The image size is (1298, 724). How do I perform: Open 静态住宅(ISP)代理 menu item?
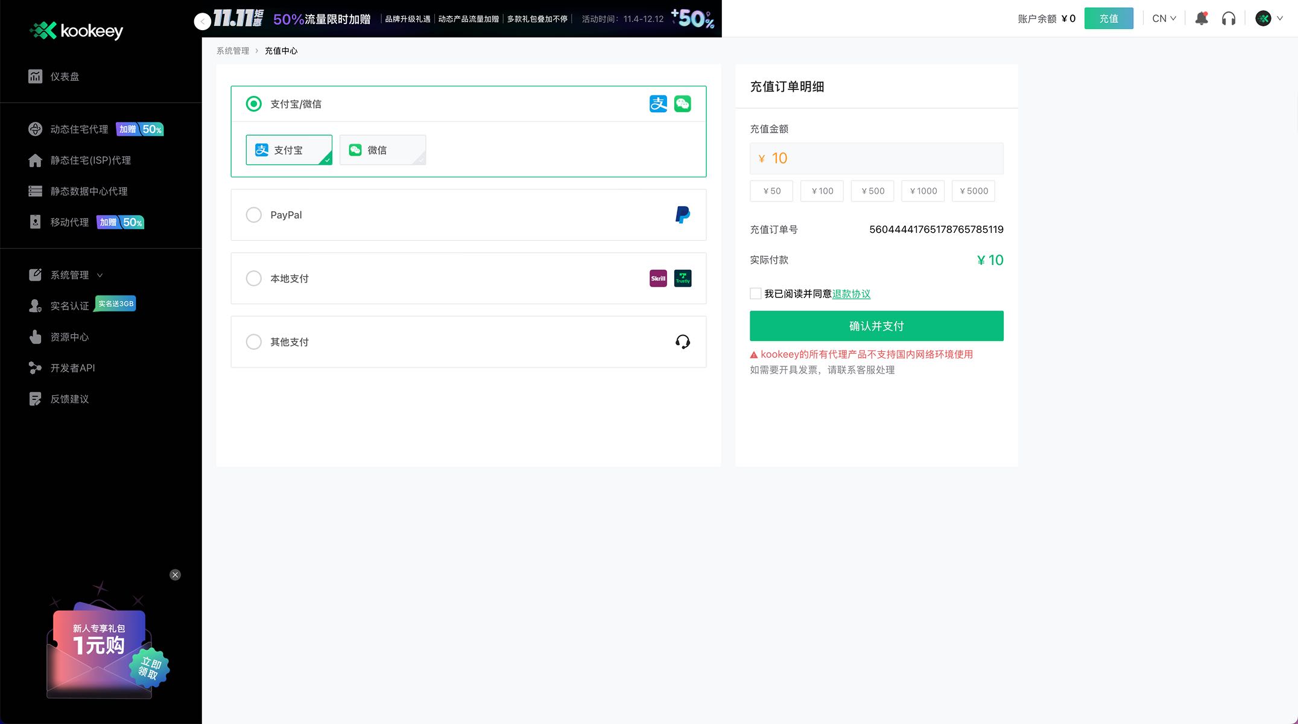click(x=90, y=160)
